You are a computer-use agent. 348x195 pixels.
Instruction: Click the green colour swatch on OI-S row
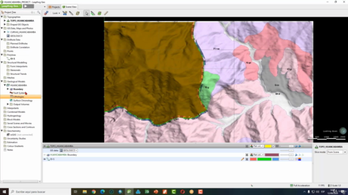click(x=264, y=159)
